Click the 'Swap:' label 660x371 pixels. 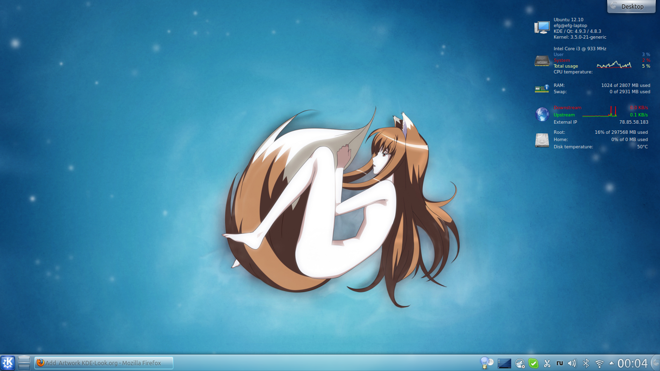[x=560, y=92]
